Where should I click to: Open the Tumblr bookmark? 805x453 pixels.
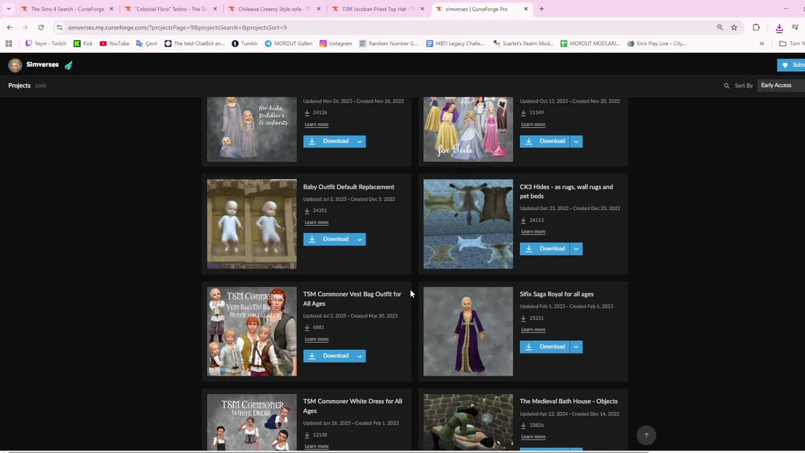(x=245, y=43)
